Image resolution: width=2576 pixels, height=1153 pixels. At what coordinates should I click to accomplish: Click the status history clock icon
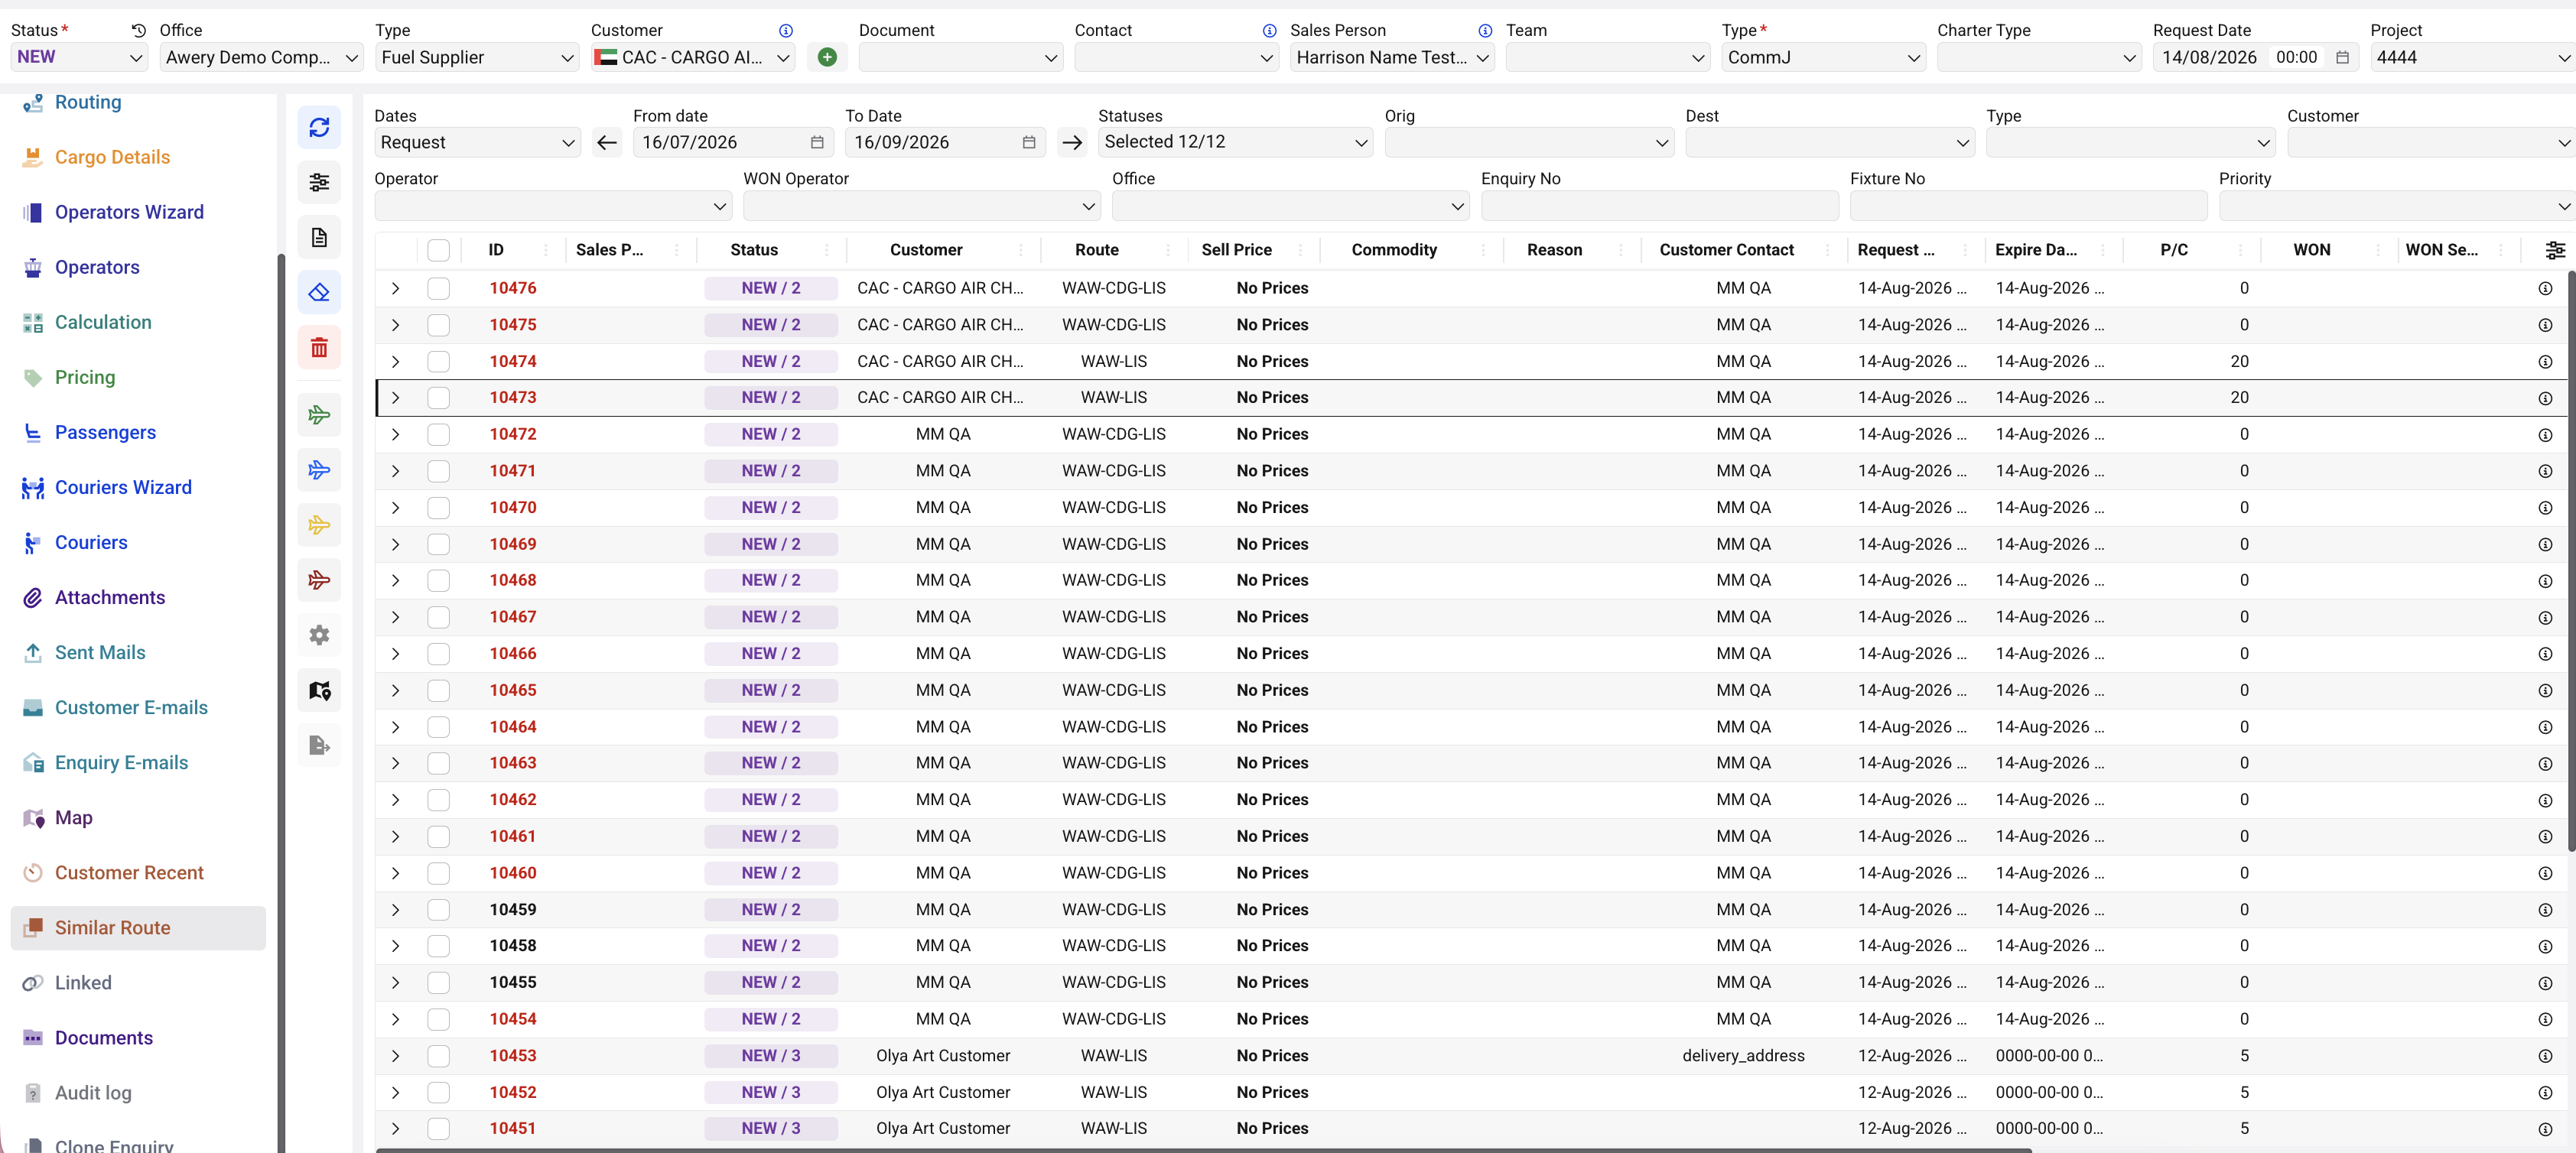click(139, 30)
